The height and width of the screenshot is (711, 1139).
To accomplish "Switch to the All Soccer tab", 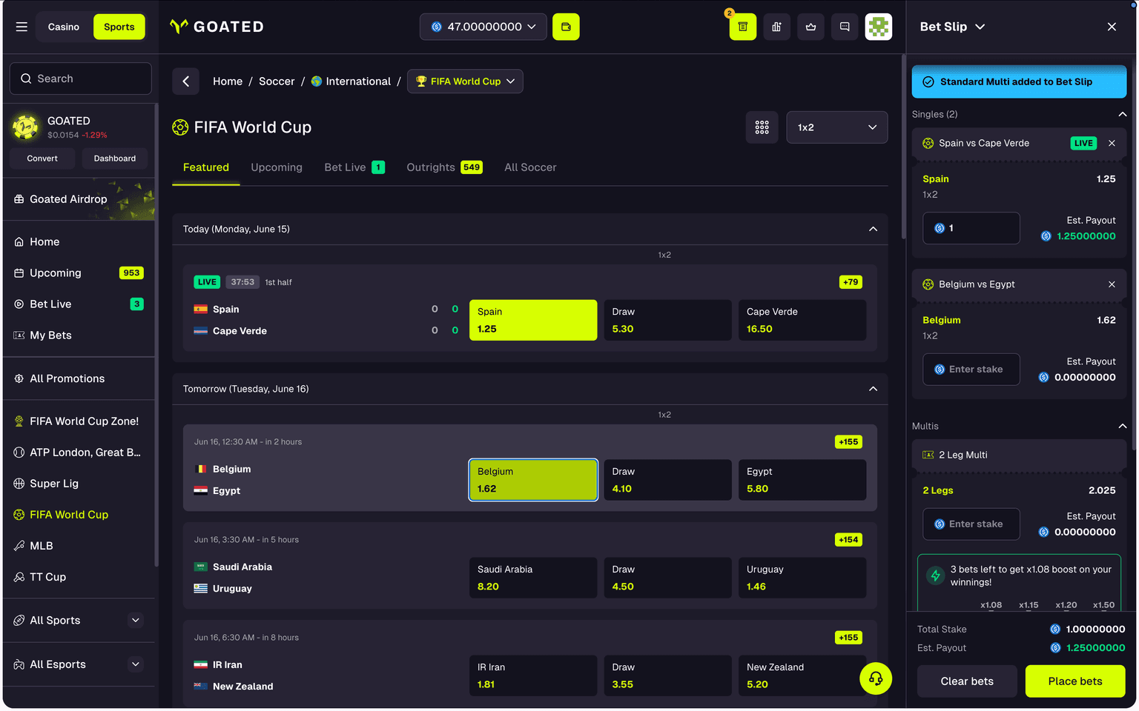I will point(530,167).
